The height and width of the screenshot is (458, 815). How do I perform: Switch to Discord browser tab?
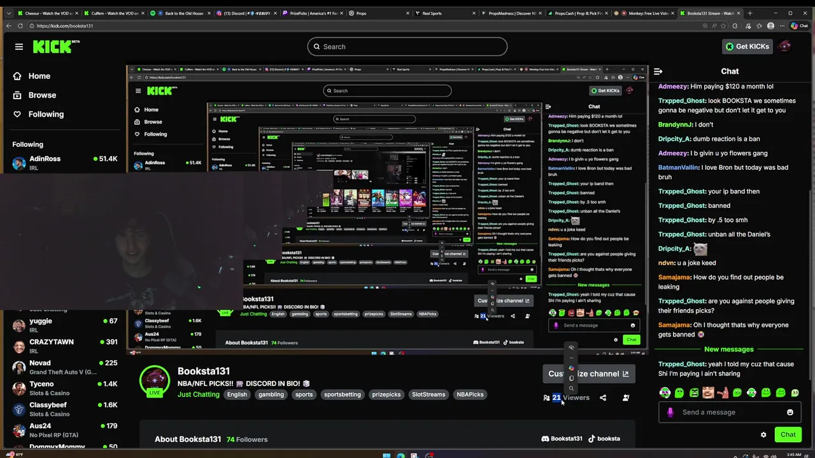[x=246, y=13]
